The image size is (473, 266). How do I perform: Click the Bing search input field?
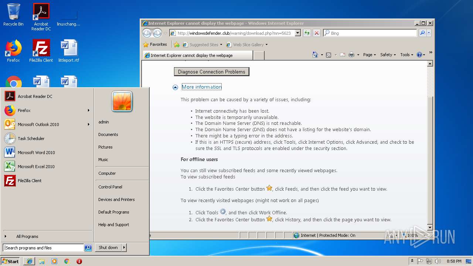(370, 33)
